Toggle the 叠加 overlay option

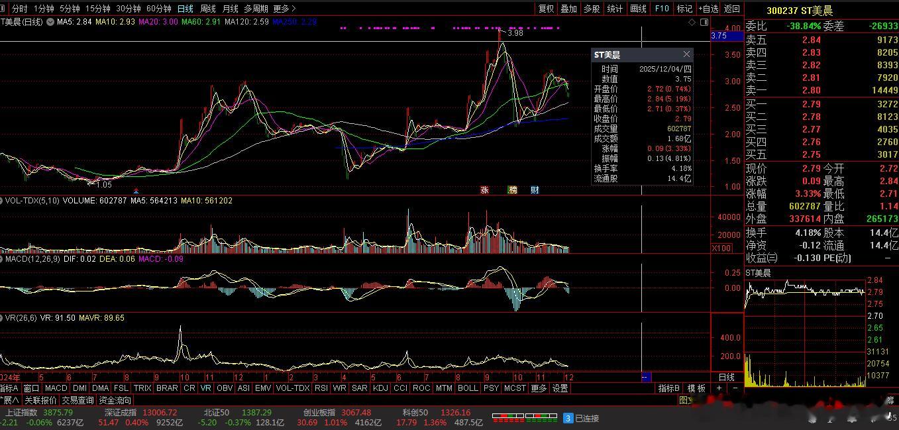coord(568,9)
